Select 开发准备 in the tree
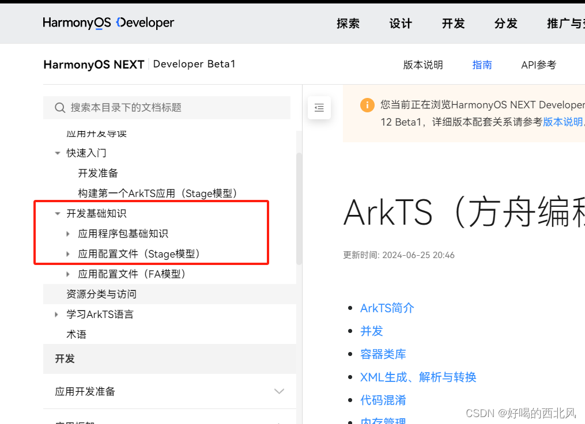Viewport: 585px width, 424px height. tap(98, 173)
